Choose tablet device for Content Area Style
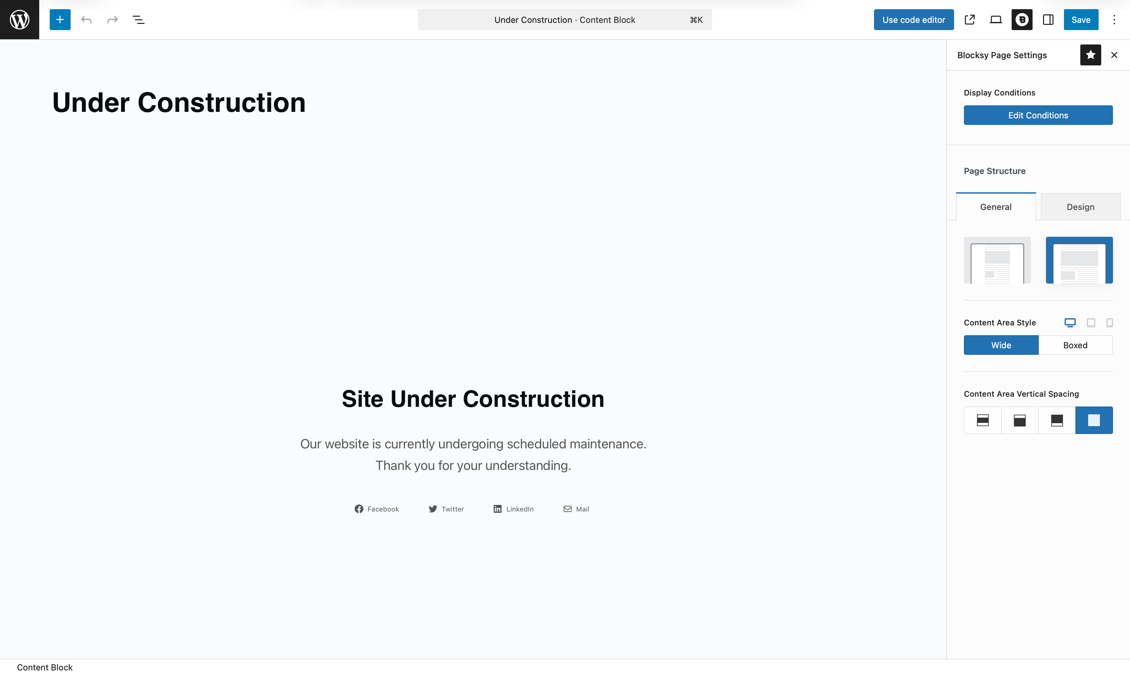The height and width of the screenshot is (675, 1130). pos(1091,322)
